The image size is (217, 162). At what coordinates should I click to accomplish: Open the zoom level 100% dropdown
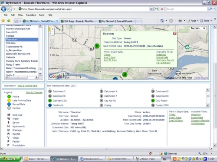tap(211, 153)
